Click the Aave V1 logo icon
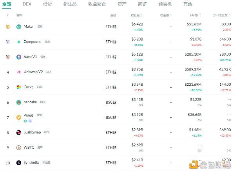 pyautogui.click(x=19, y=57)
